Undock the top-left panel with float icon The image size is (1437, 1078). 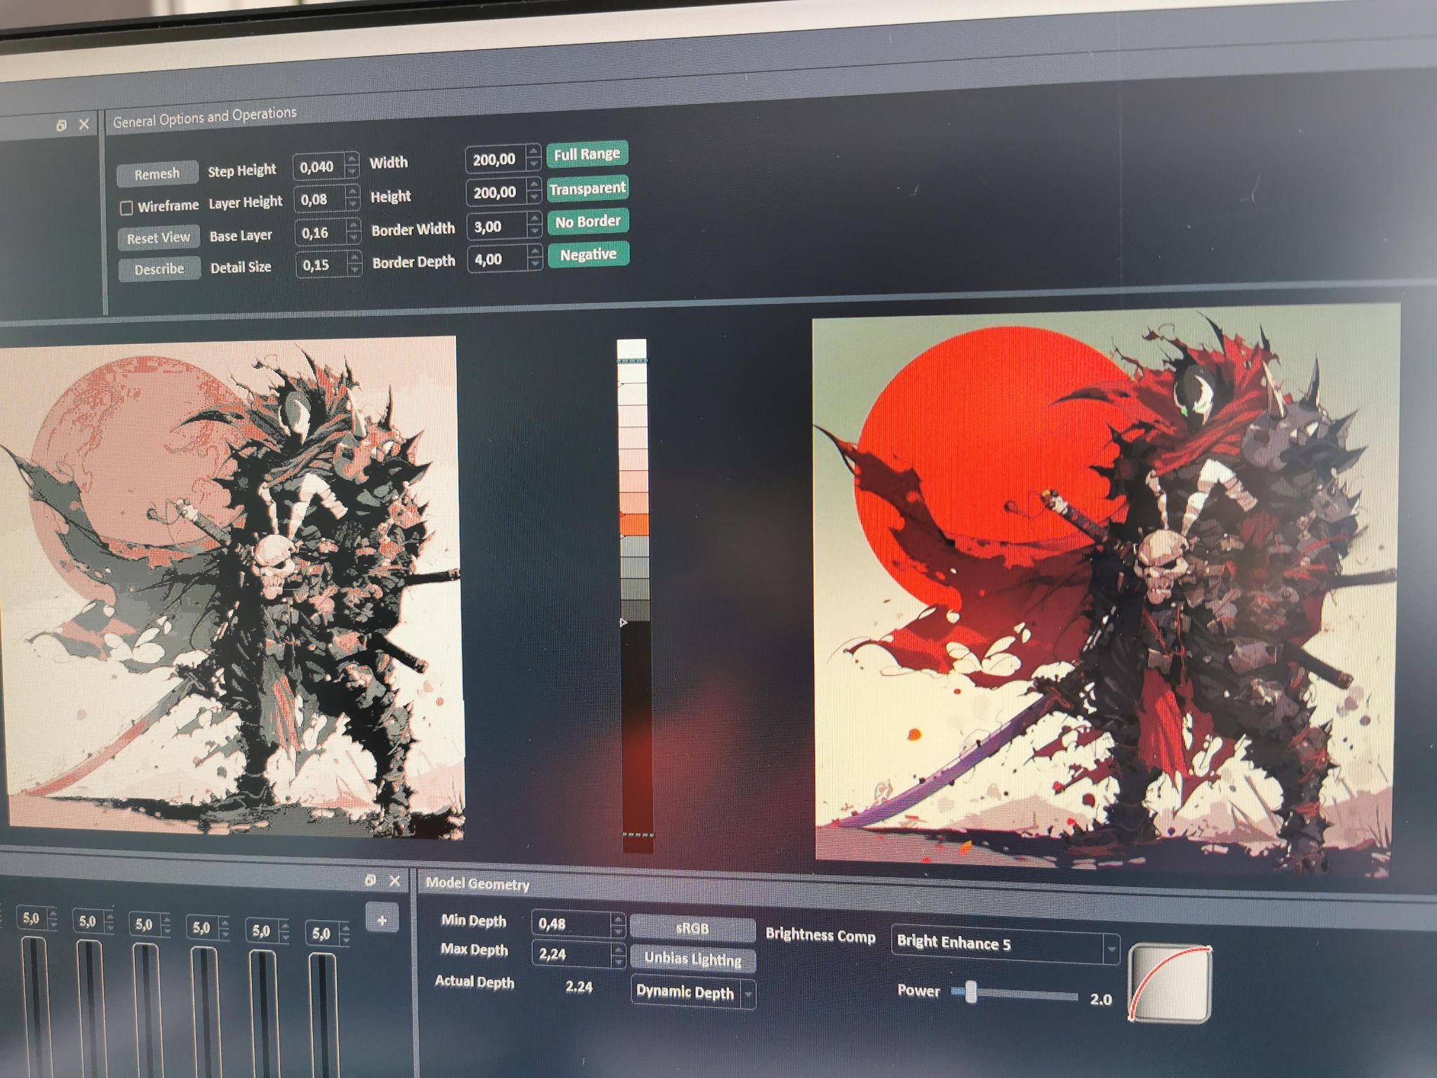click(62, 126)
